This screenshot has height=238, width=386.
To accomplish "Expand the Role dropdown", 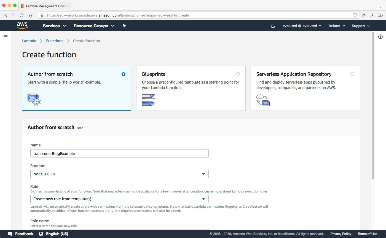I will [x=119, y=199].
